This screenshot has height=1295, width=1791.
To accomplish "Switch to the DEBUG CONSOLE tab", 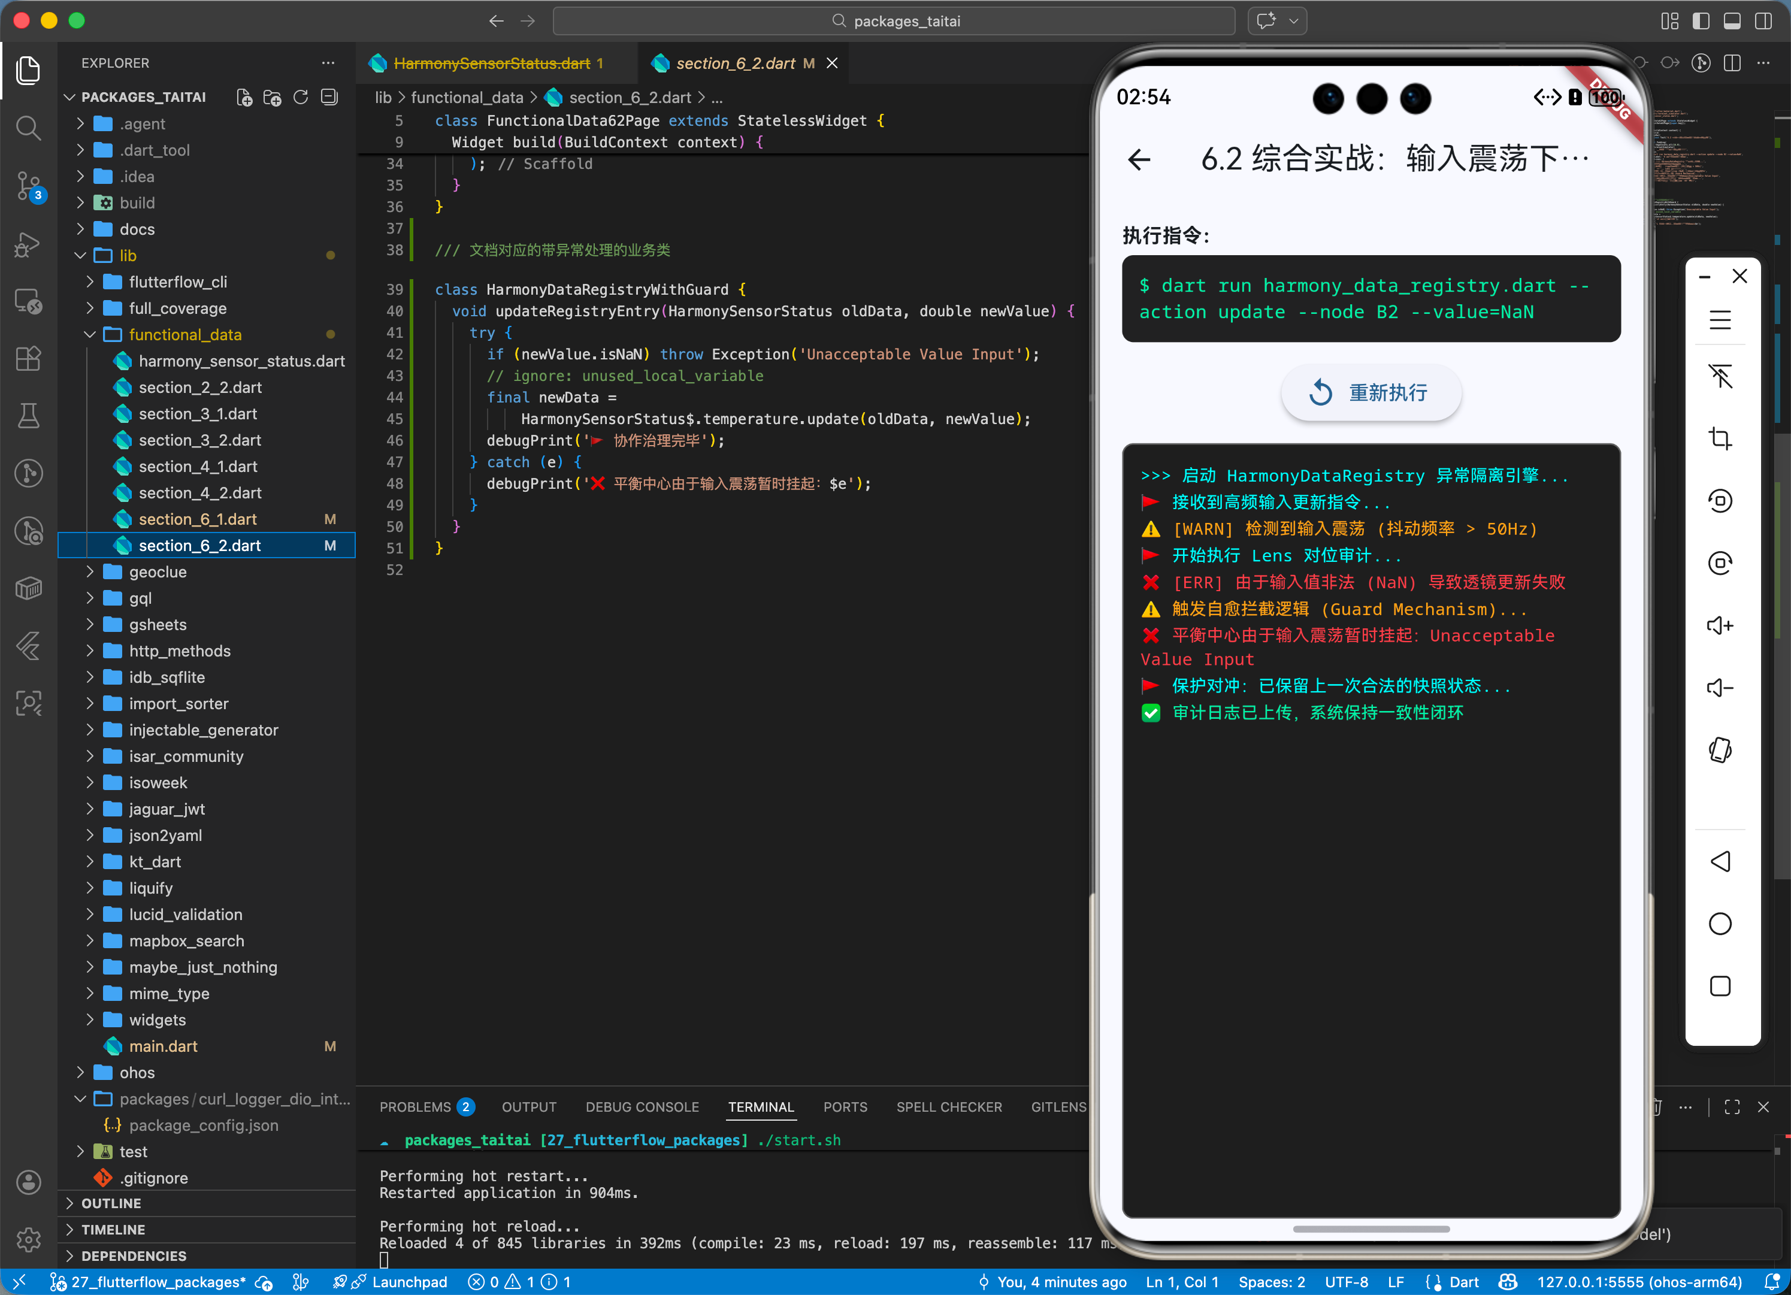I will point(641,1107).
